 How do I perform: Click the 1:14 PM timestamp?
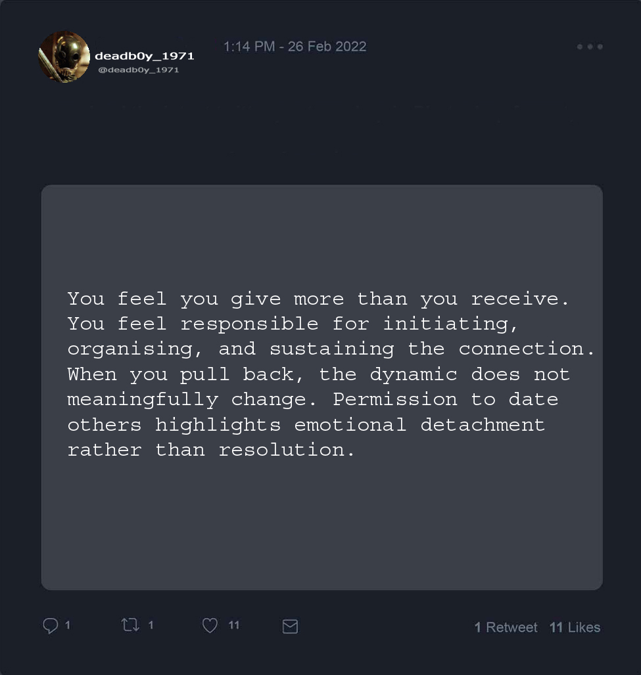249,47
